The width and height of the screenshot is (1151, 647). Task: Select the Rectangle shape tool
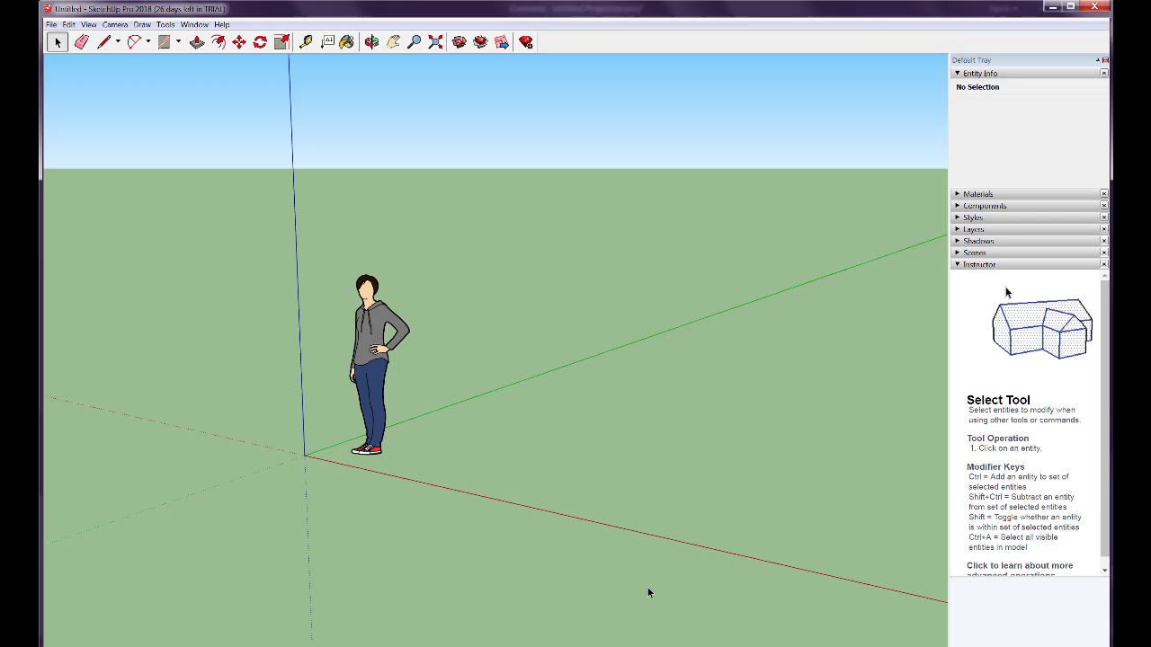pos(165,42)
